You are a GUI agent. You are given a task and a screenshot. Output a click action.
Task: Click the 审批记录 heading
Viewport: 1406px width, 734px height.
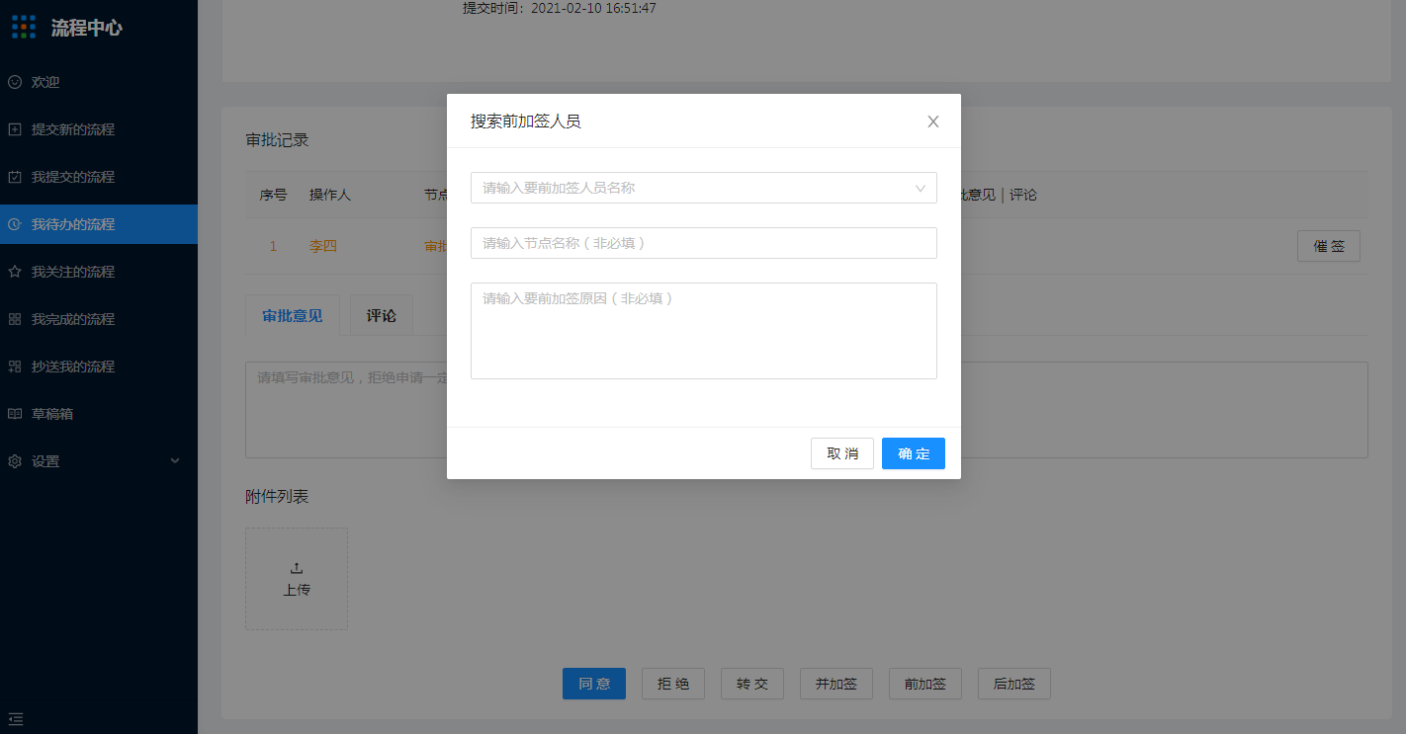pyautogui.click(x=277, y=140)
